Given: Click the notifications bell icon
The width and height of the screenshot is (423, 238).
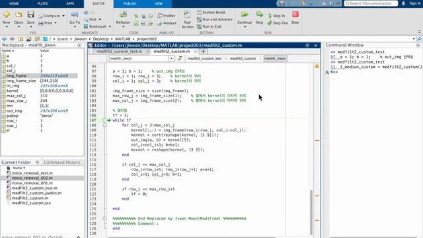Looking at the screenshot, I should [x=403, y=3].
